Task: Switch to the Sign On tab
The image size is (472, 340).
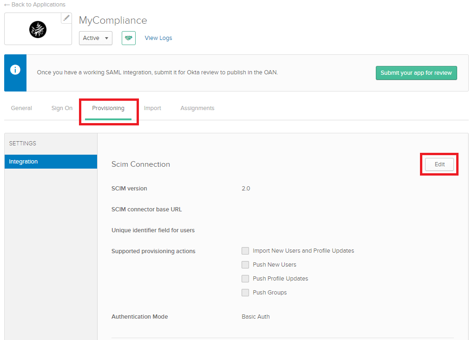Action: (x=62, y=108)
